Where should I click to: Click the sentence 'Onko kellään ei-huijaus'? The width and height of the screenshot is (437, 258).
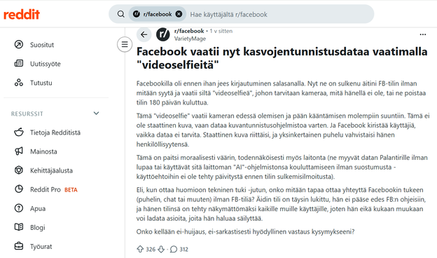coord(245,232)
